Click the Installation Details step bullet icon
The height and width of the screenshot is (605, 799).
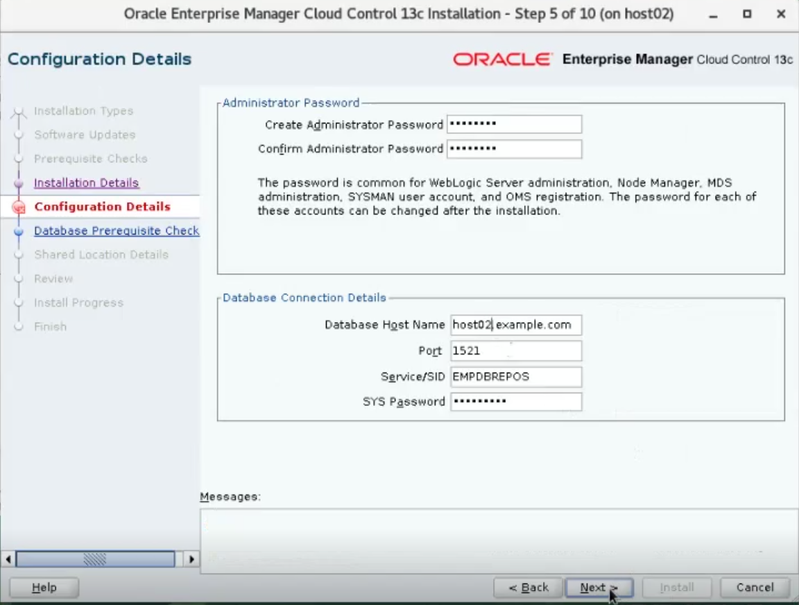tap(19, 183)
